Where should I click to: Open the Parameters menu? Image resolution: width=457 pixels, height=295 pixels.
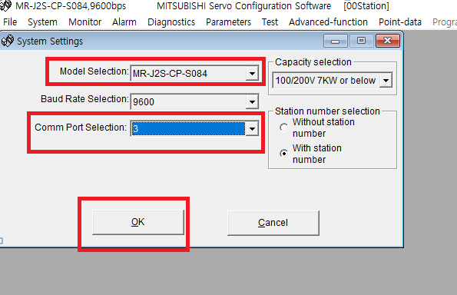pos(228,22)
